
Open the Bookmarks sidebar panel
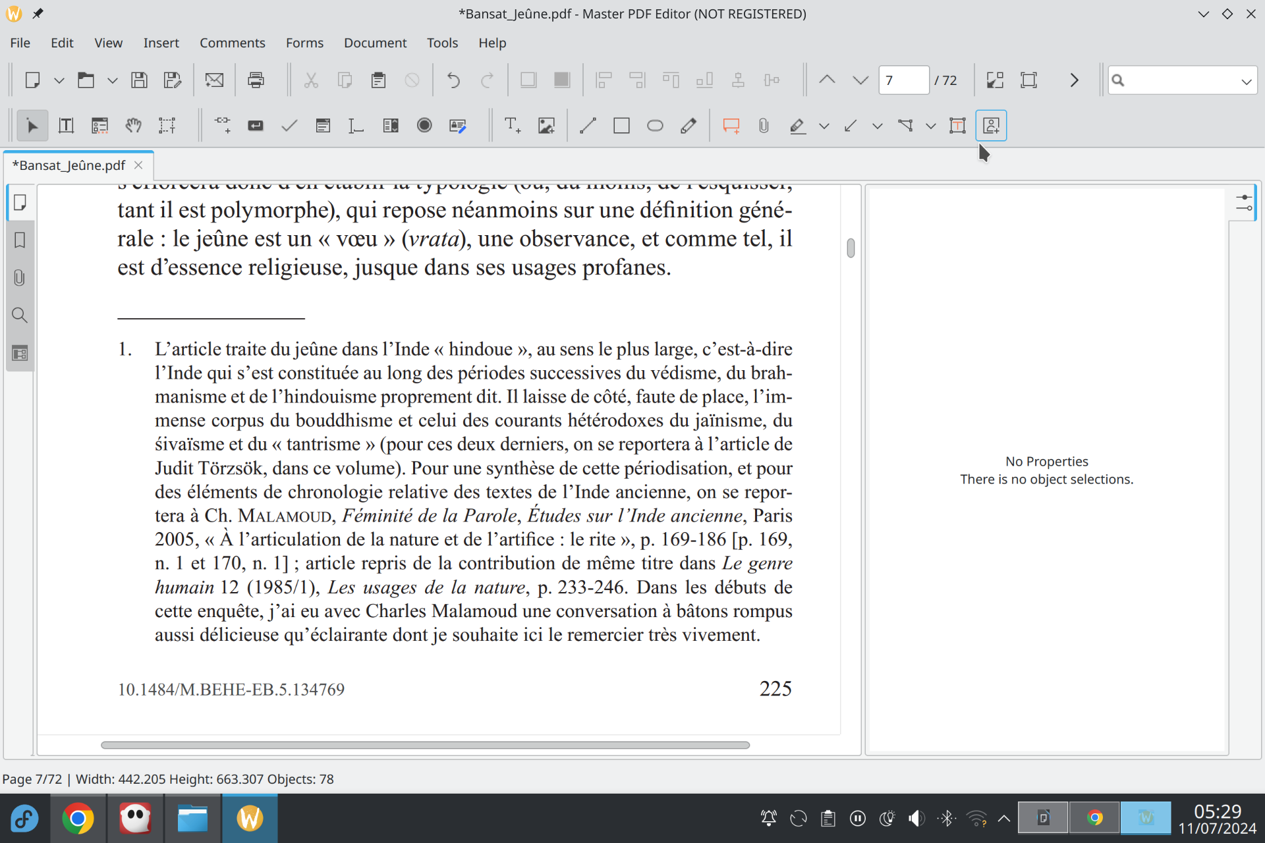(20, 240)
